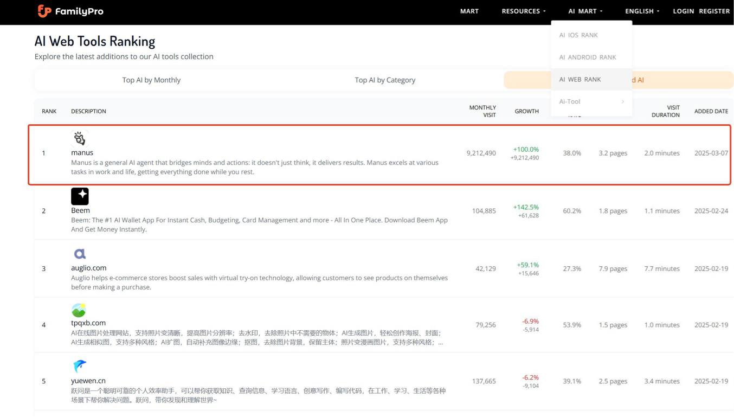
Task: Click the added date 2025-03-07
Action: pos(711,153)
